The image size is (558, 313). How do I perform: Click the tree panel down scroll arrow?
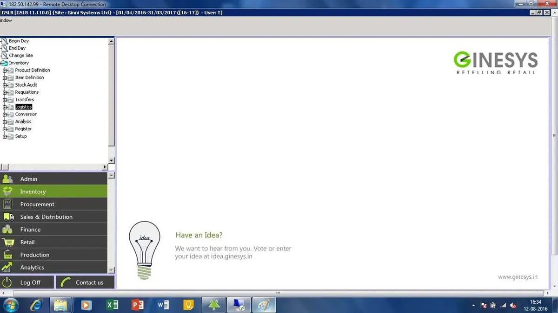[x=111, y=160]
